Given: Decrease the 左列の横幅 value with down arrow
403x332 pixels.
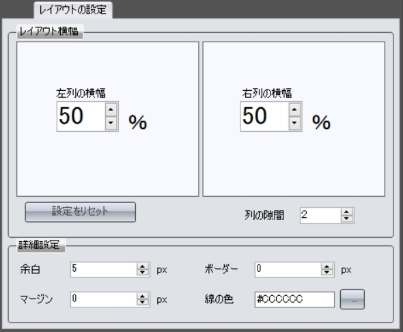Looking at the screenshot, I should (111, 124).
